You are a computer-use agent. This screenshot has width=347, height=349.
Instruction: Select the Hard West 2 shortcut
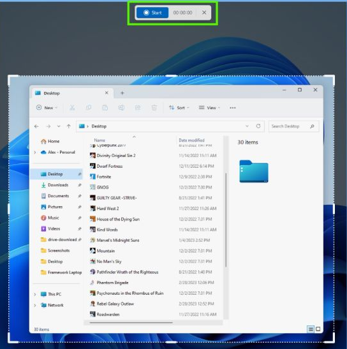[105, 209]
